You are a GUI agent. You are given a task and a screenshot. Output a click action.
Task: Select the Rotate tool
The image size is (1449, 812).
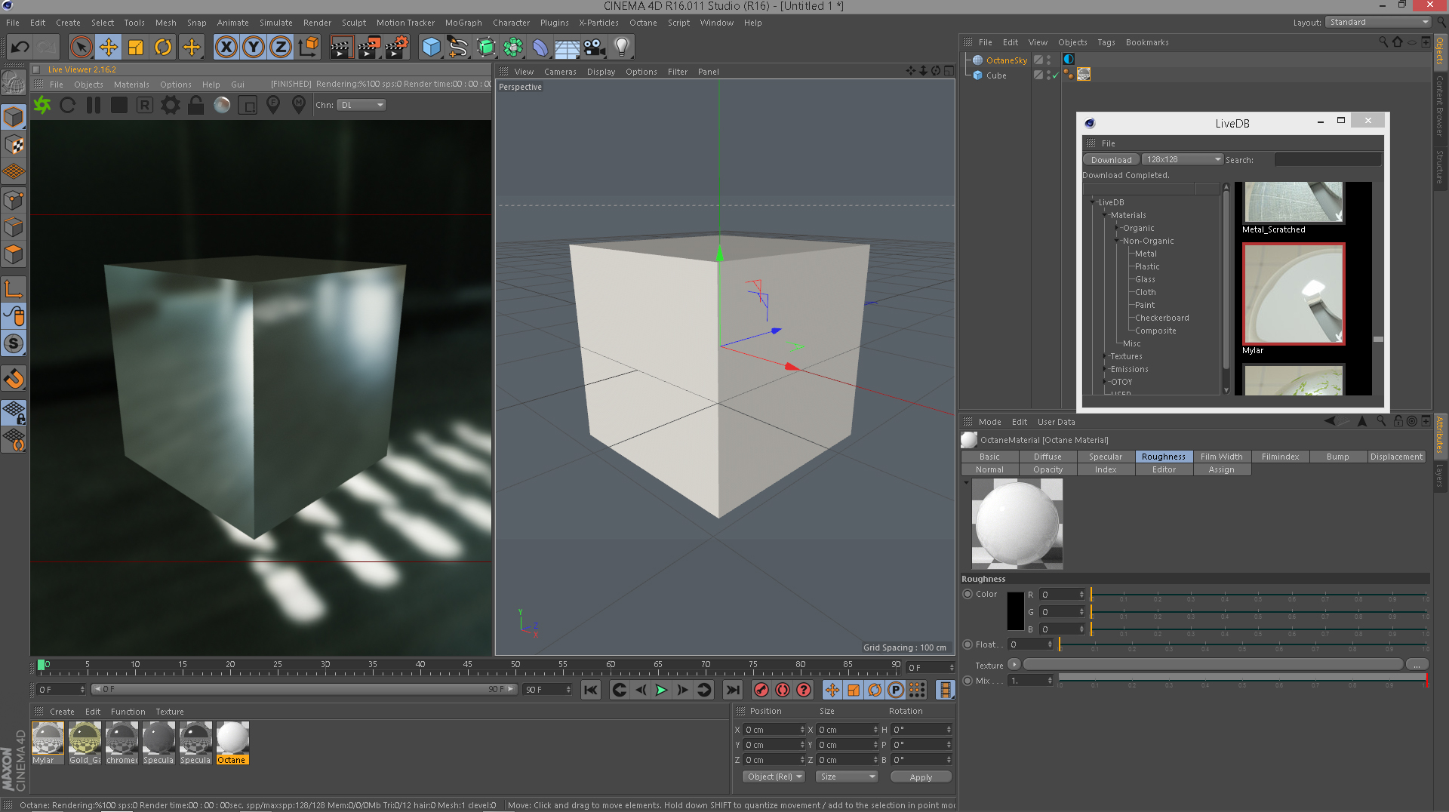click(x=163, y=48)
